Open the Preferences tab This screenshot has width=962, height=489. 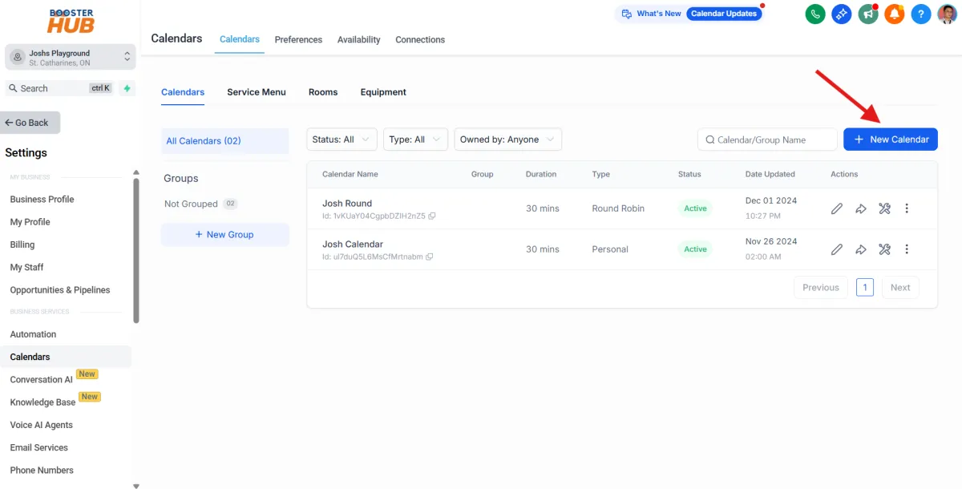tap(298, 39)
